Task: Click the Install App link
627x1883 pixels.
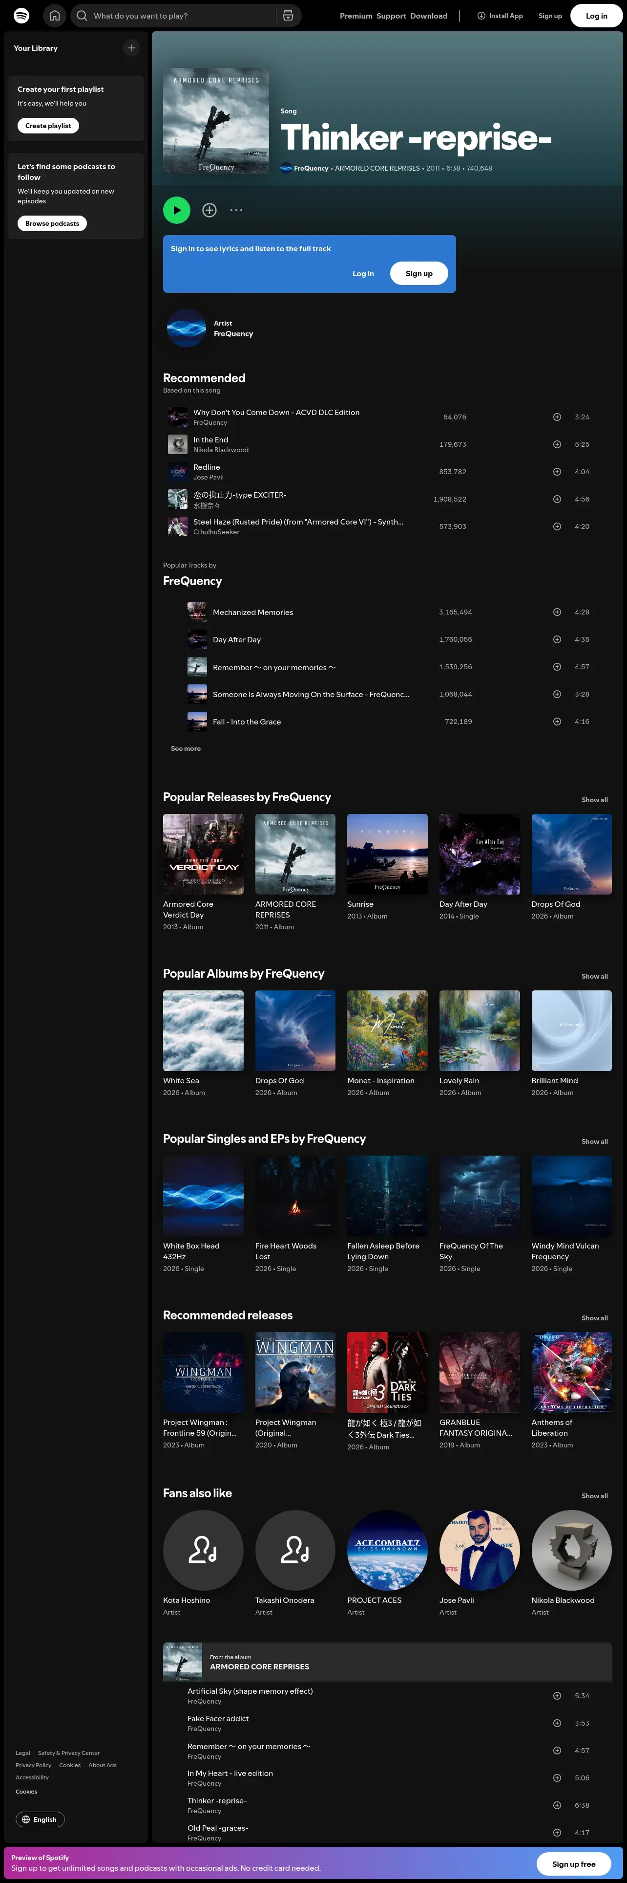Action: coord(500,15)
